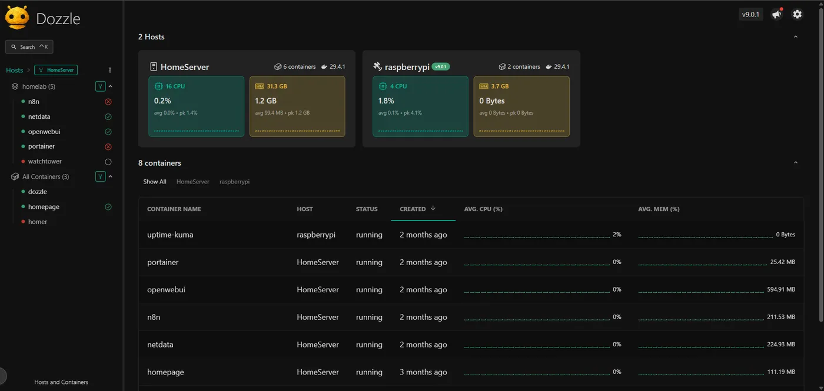Screen dimensions: 824x391
Task: Click the server icon next to HomeServer
Action: click(154, 67)
